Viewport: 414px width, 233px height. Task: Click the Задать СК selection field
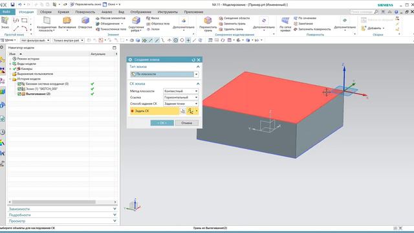(155, 111)
